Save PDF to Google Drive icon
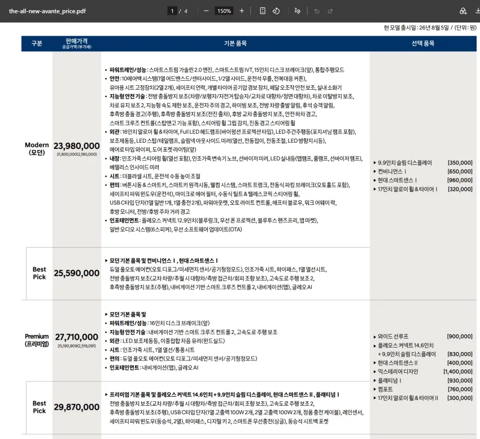Viewport: 480px width, 439px height. (463, 11)
